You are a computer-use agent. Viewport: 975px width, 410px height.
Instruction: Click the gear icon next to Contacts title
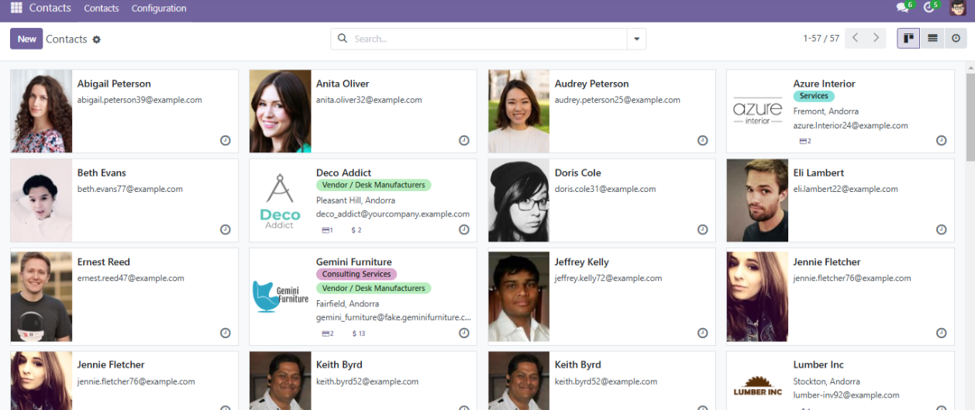(x=97, y=39)
